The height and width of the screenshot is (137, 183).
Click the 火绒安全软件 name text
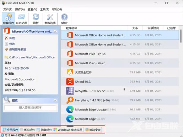83,72
